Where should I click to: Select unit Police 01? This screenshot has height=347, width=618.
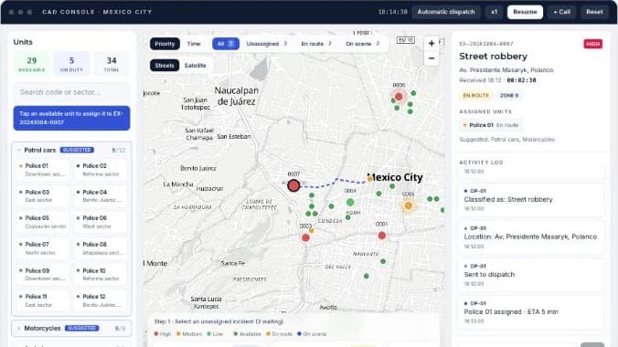coord(43,170)
